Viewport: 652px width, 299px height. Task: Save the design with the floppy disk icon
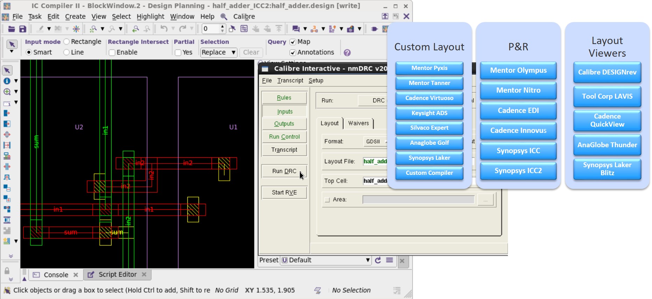tap(23, 29)
